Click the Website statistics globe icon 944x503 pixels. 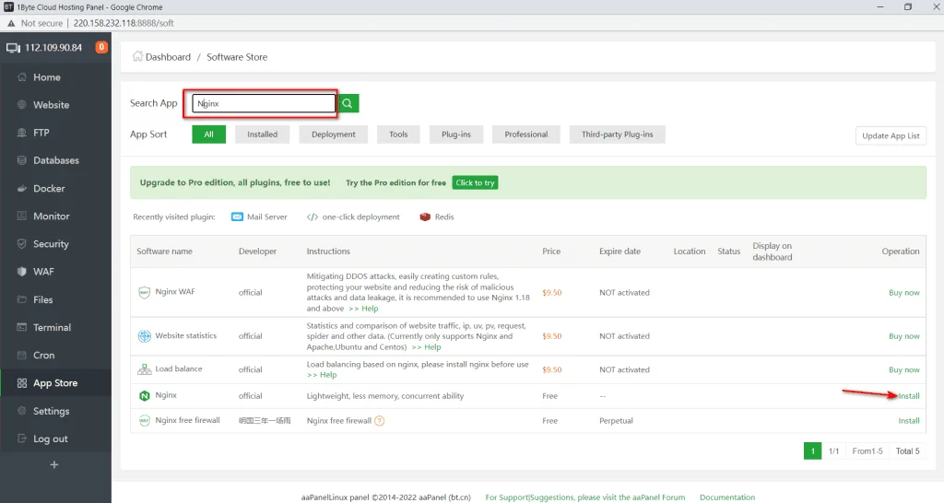(x=145, y=335)
